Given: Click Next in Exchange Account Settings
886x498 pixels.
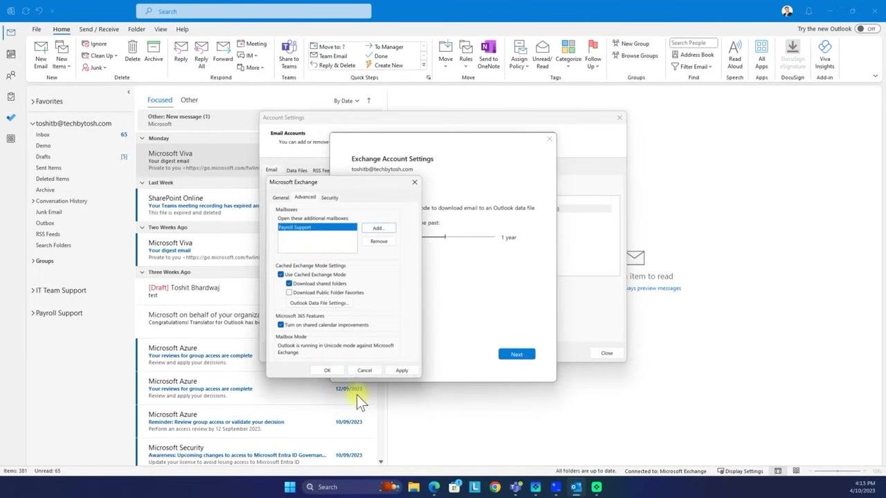Looking at the screenshot, I should [516, 354].
